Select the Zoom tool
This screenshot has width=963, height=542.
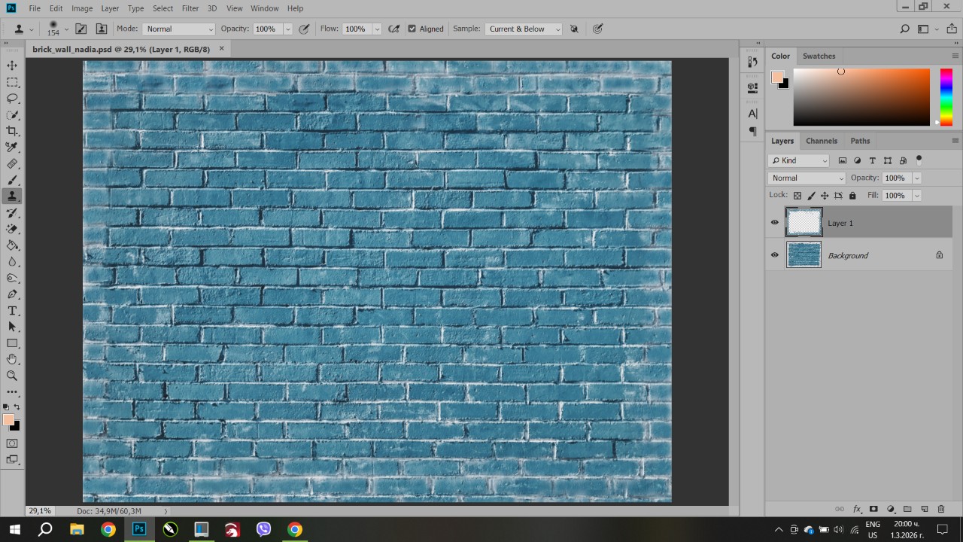(12, 376)
